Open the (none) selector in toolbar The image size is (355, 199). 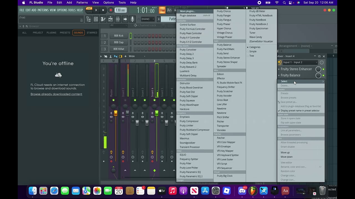147,19
